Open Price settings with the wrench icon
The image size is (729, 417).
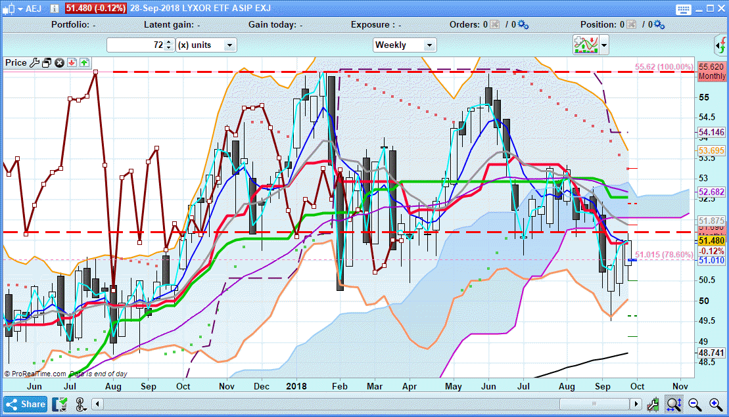34,62
